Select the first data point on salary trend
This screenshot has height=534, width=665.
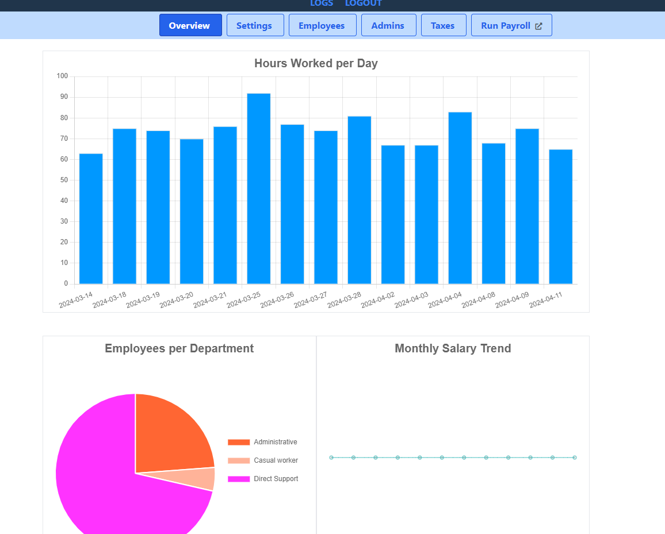[331, 458]
